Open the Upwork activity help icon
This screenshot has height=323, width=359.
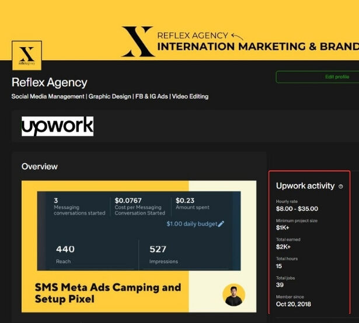coord(341,187)
